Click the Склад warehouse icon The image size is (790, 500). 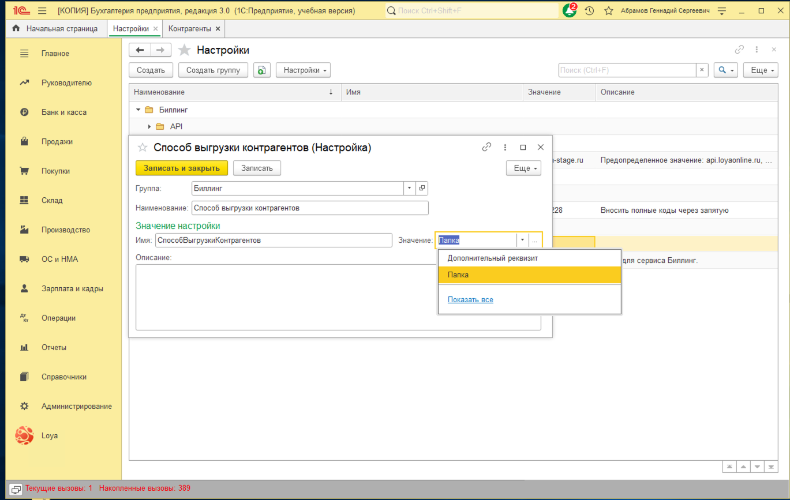coord(24,201)
